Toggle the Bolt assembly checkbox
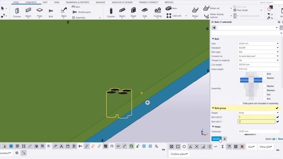 (x=265, y=74)
